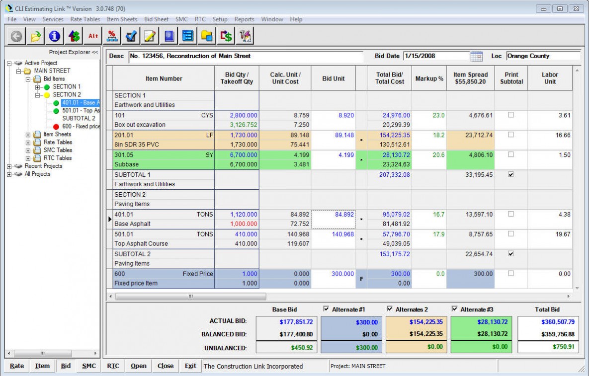This screenshot has width=589, height=376.
Task: Click the Item button in bottom bar
Action: (x=42, y=366)
